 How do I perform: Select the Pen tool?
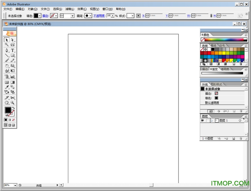(6, 51)
